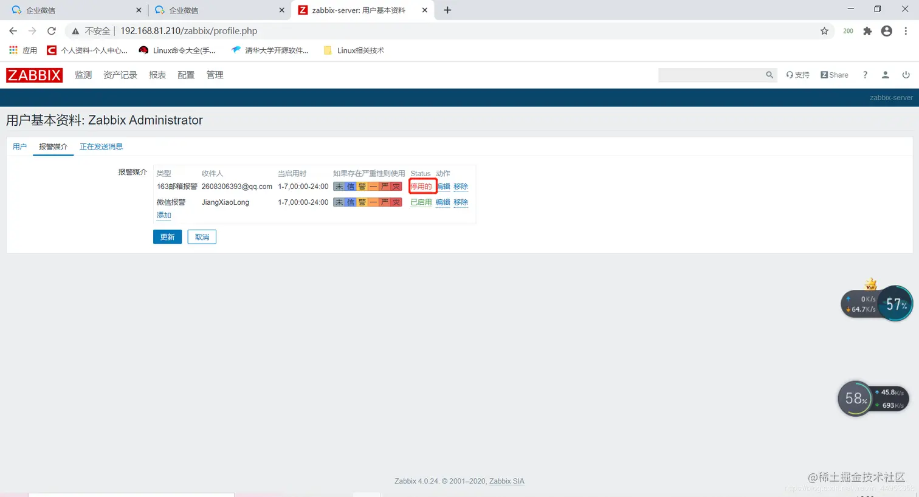
Task: Click the 灾 severity swatch in 163邮箱报警 row
Action: tap(396, 187)
